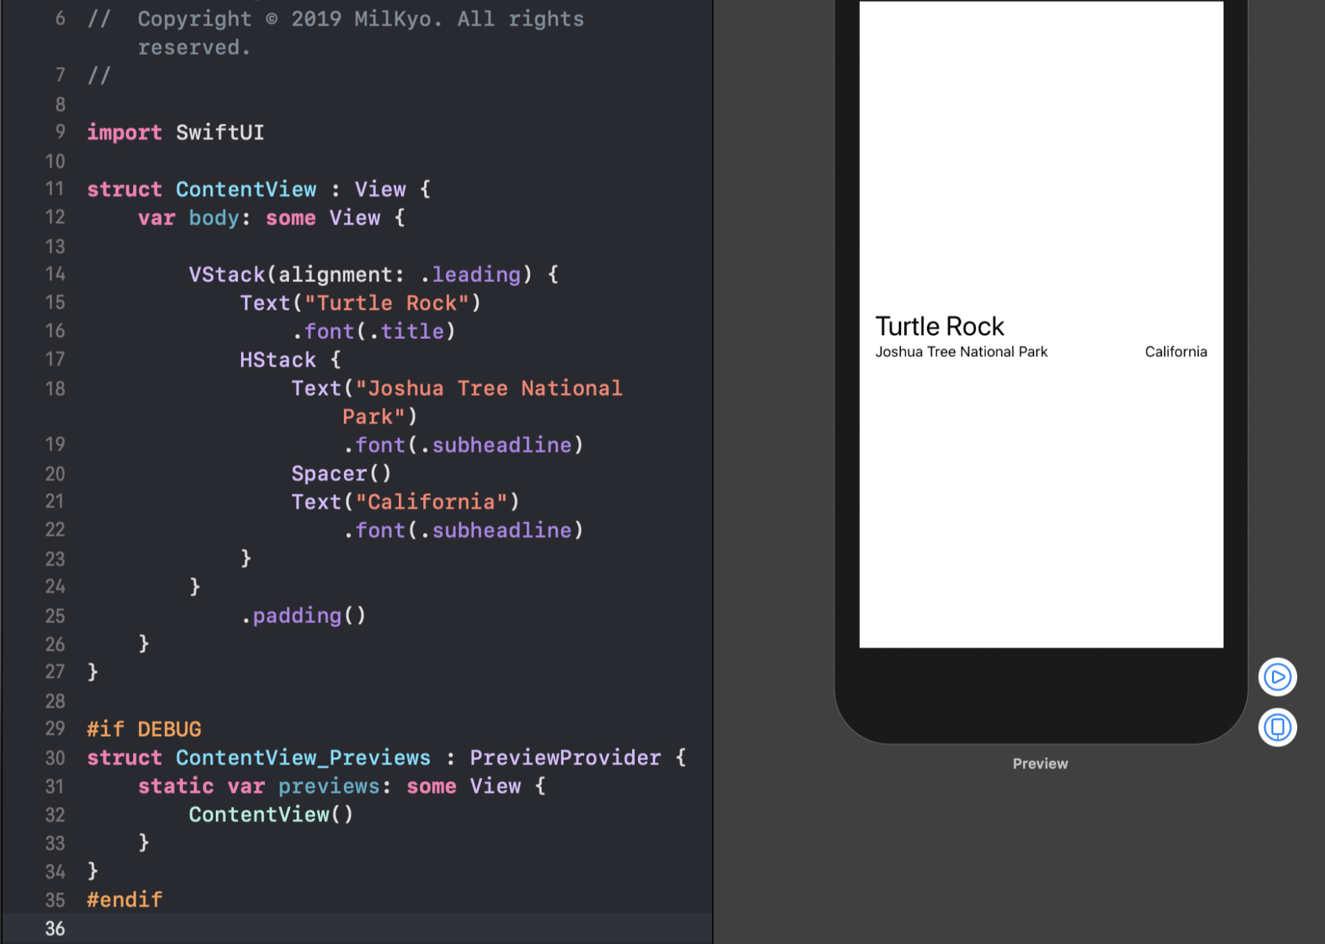The height and width of the screenshot is (944, 1325).
Task: Click the Preview label below the device
Action: 1040,763
